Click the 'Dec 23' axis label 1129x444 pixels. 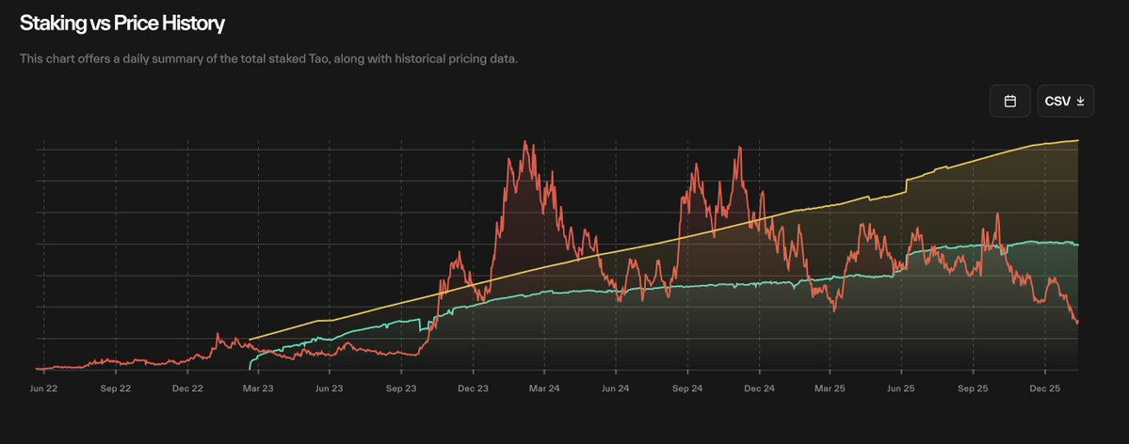(473, 388)
